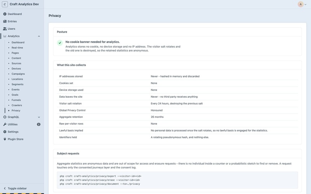Collapse the Analytics section chevron

(39, 36)
